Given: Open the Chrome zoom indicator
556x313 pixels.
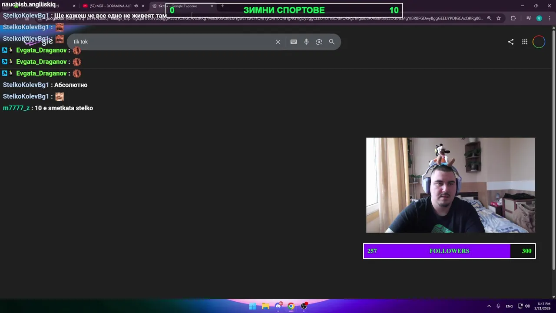Looking at the screenshot, I should pos(489,18).
